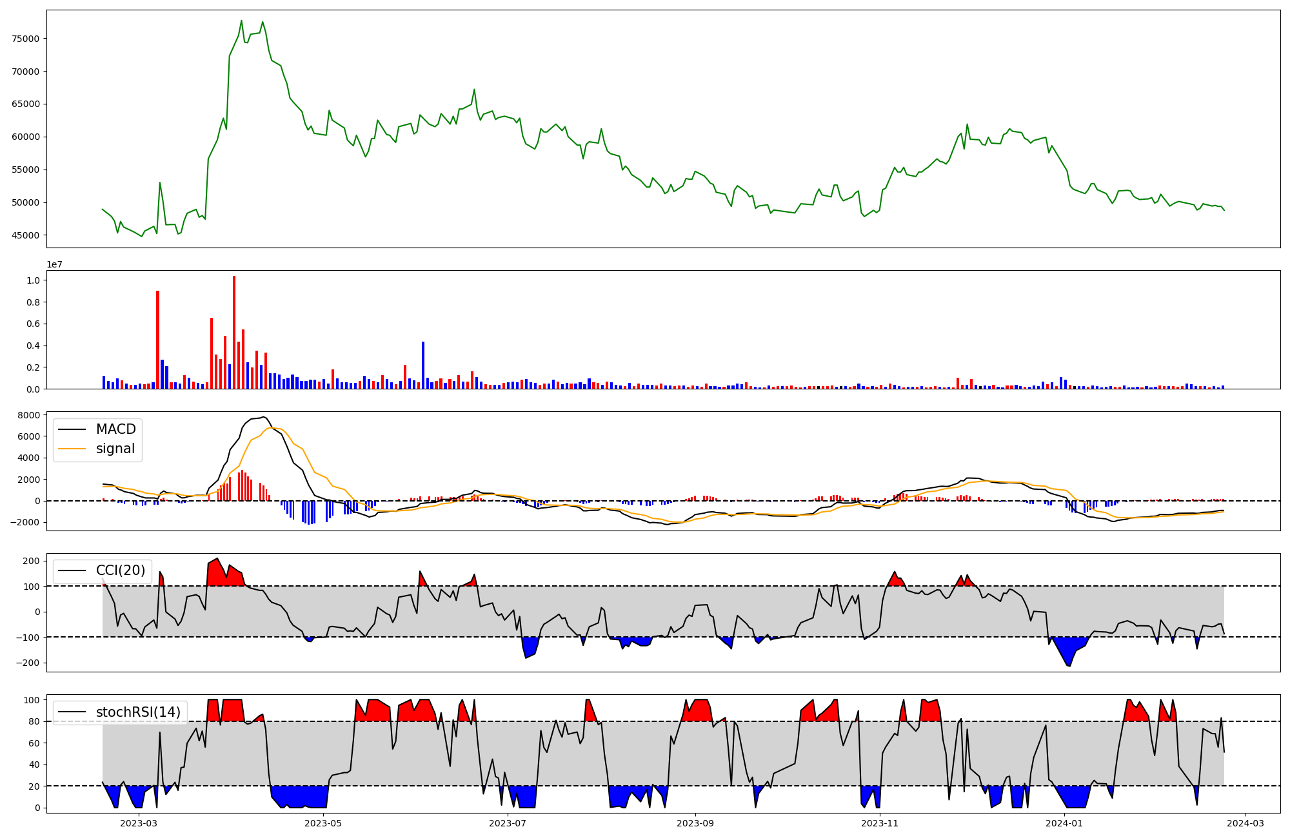1290x838 pixels.
Task: Click the 2023-05 x-axis date label
Action: tap(323, 823)
